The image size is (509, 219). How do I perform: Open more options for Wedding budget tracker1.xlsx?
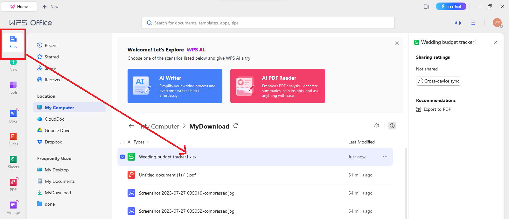point(385,157)
